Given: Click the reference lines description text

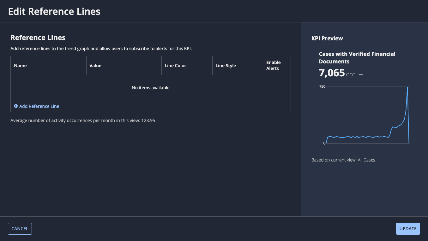Looking at the screenshot, I should pos(101,49).
